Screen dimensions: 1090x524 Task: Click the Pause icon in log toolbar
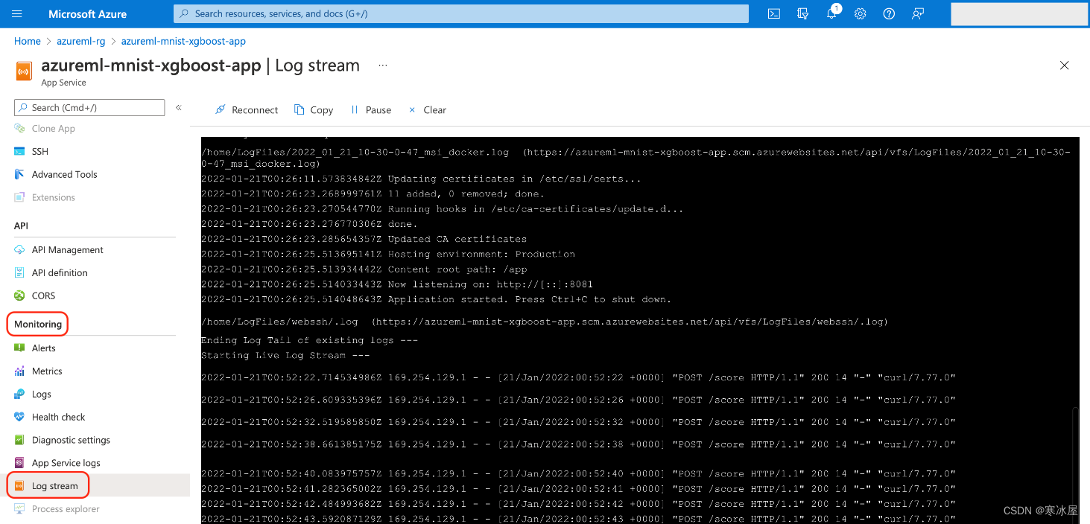(x=354, y=109)
